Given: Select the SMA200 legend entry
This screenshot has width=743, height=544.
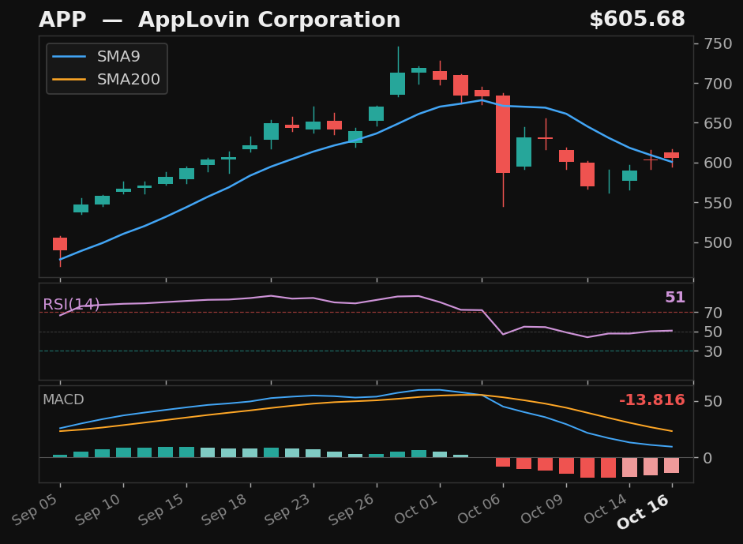Looking at the screenshot, I should [x=106, y=79].
